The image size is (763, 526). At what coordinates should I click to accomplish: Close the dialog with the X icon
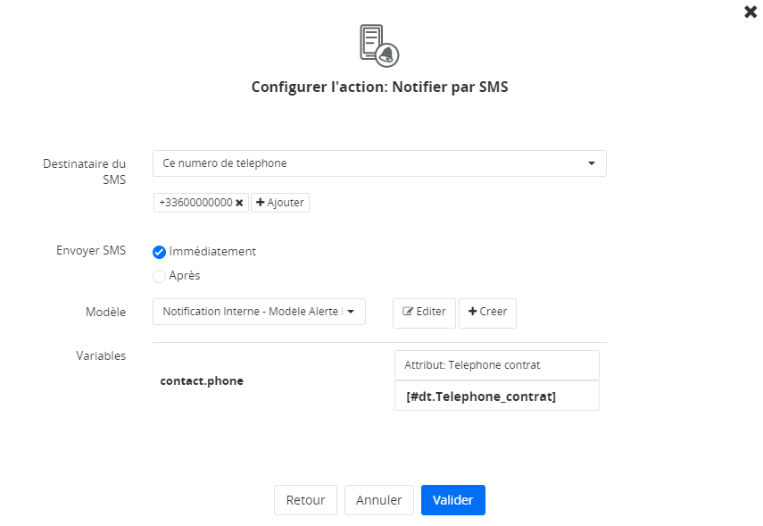click(751, 13)
